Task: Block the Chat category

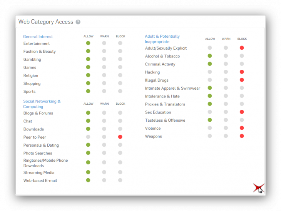Action: click(120, 121)
